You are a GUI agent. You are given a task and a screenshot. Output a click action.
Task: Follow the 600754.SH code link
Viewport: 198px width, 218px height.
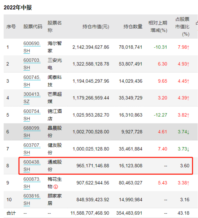(32, 115)
